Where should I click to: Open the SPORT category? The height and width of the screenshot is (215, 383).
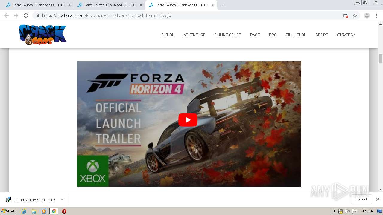[322, 35]
